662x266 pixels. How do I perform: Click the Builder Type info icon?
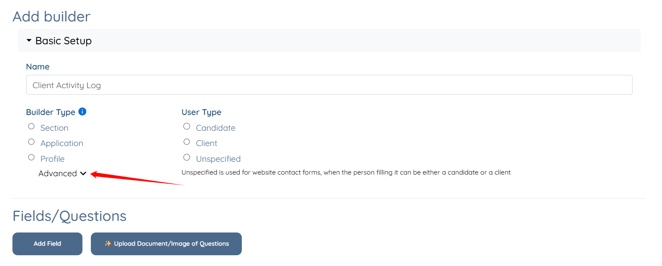(82, 112)
